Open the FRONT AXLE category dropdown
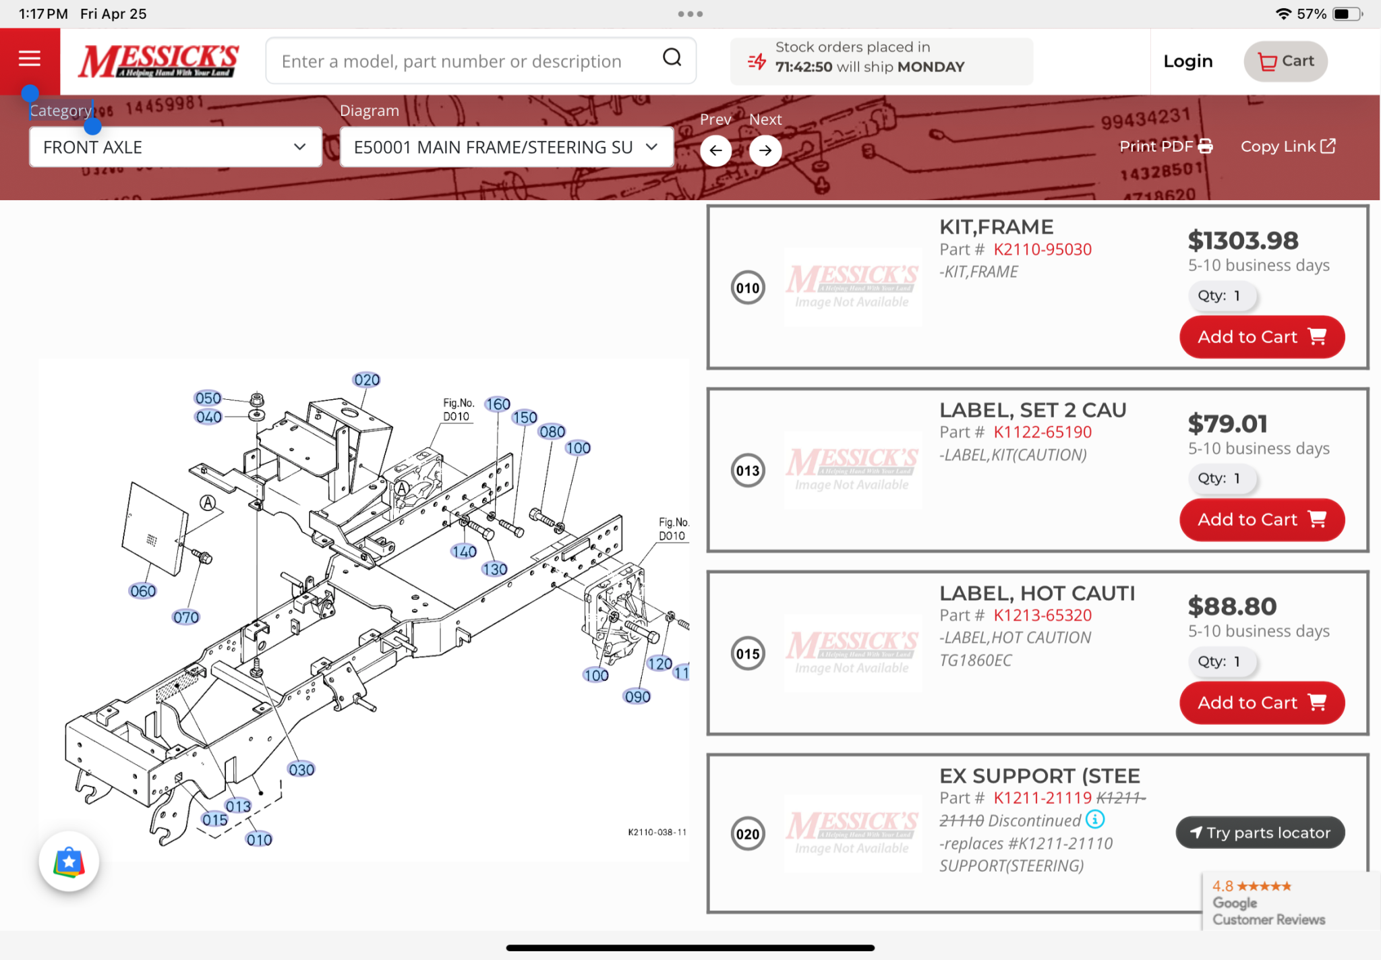 tap(175, 147)
